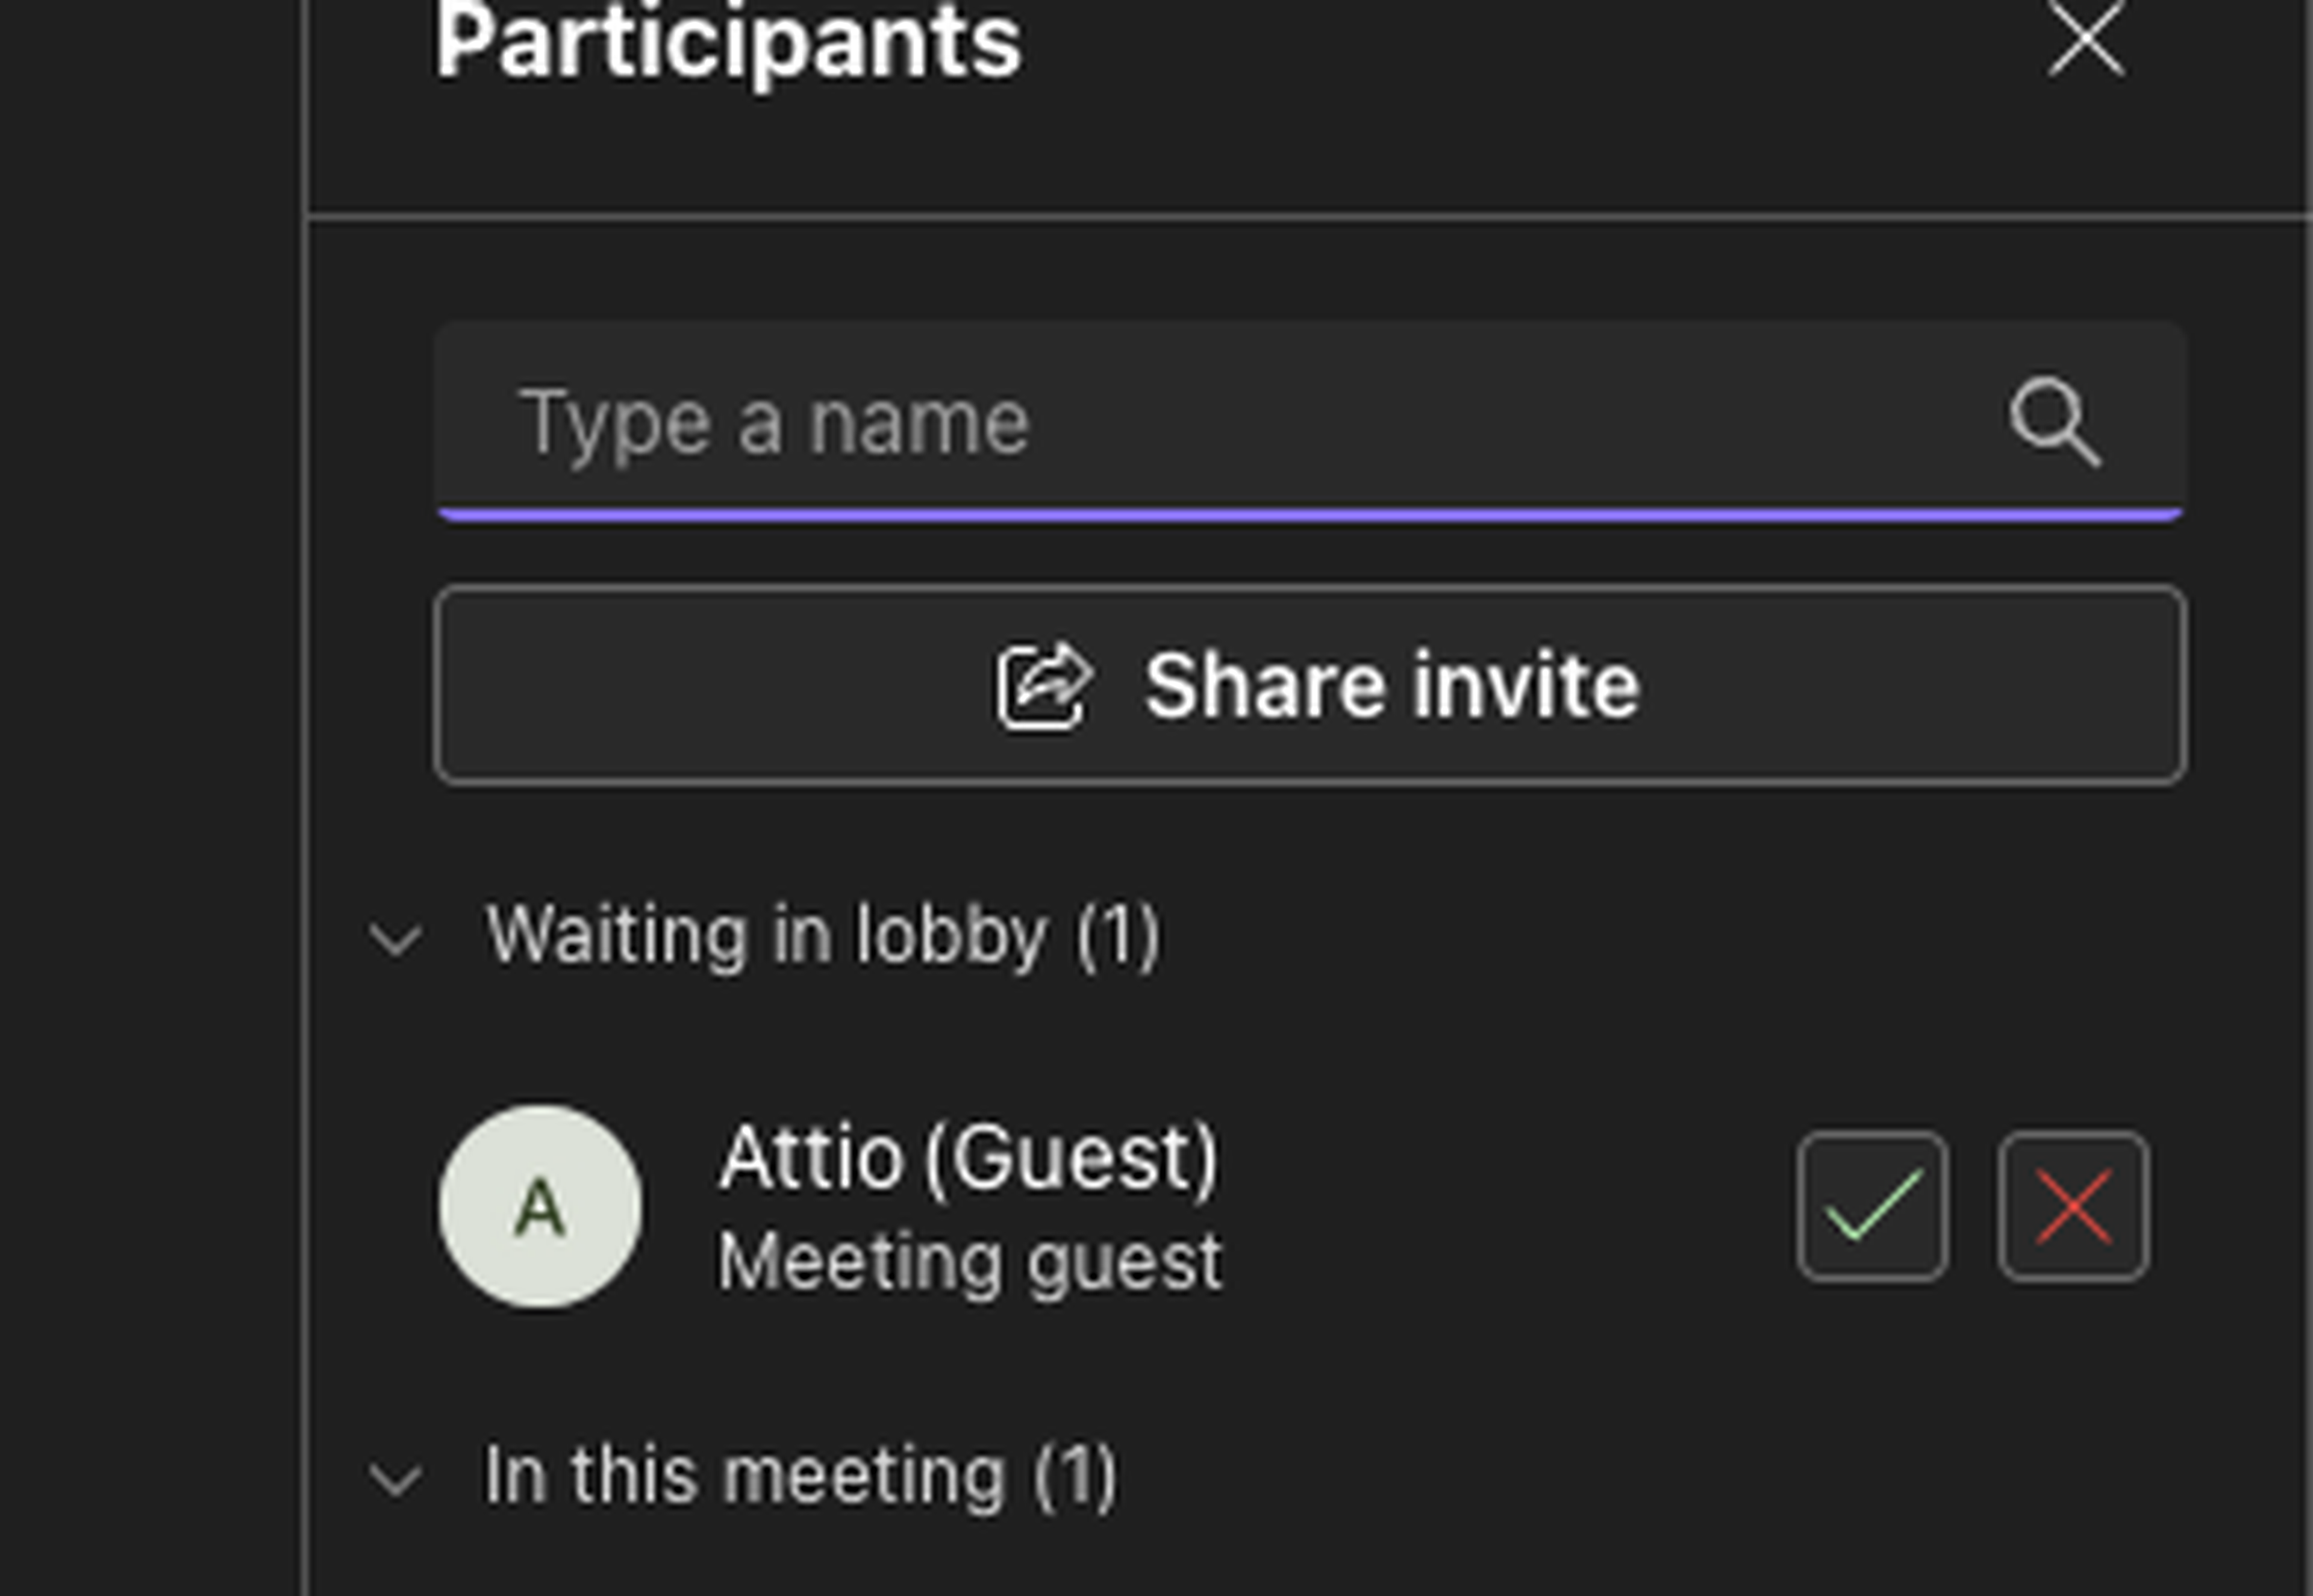
Task: Click Attio's avatar circle
Action: tap(540, 1206)
